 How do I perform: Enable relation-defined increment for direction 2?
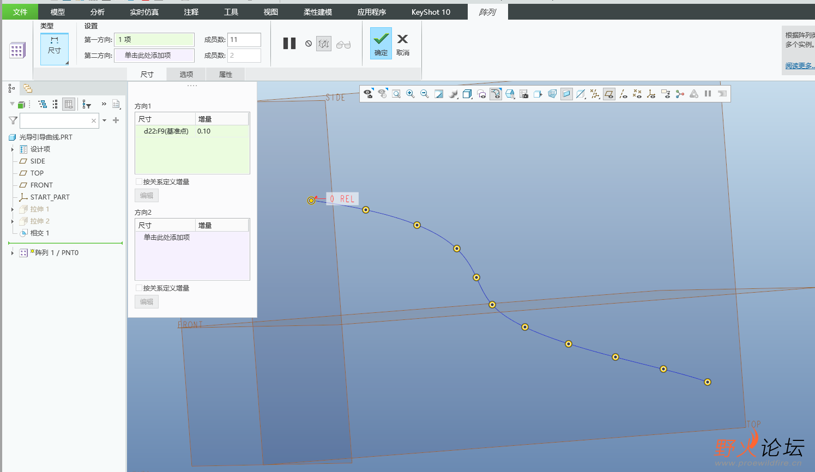tap(138, 288)
